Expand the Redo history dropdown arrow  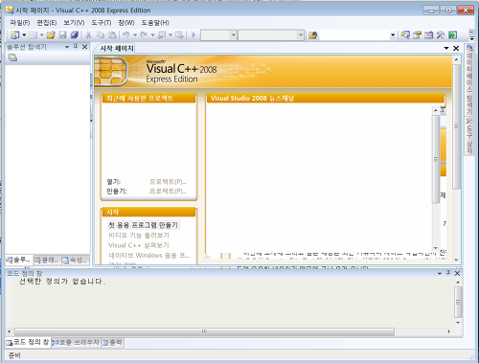pyautogui.click(x=152, y=34)
